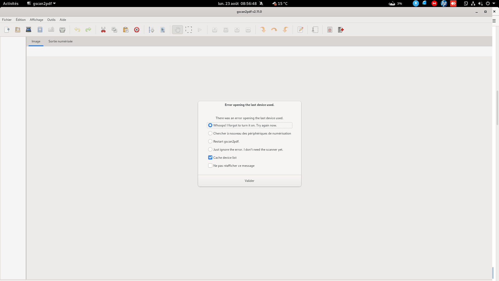Click the 3% system monitor indicator
The image size is (499, 281).
coord(395,4)
